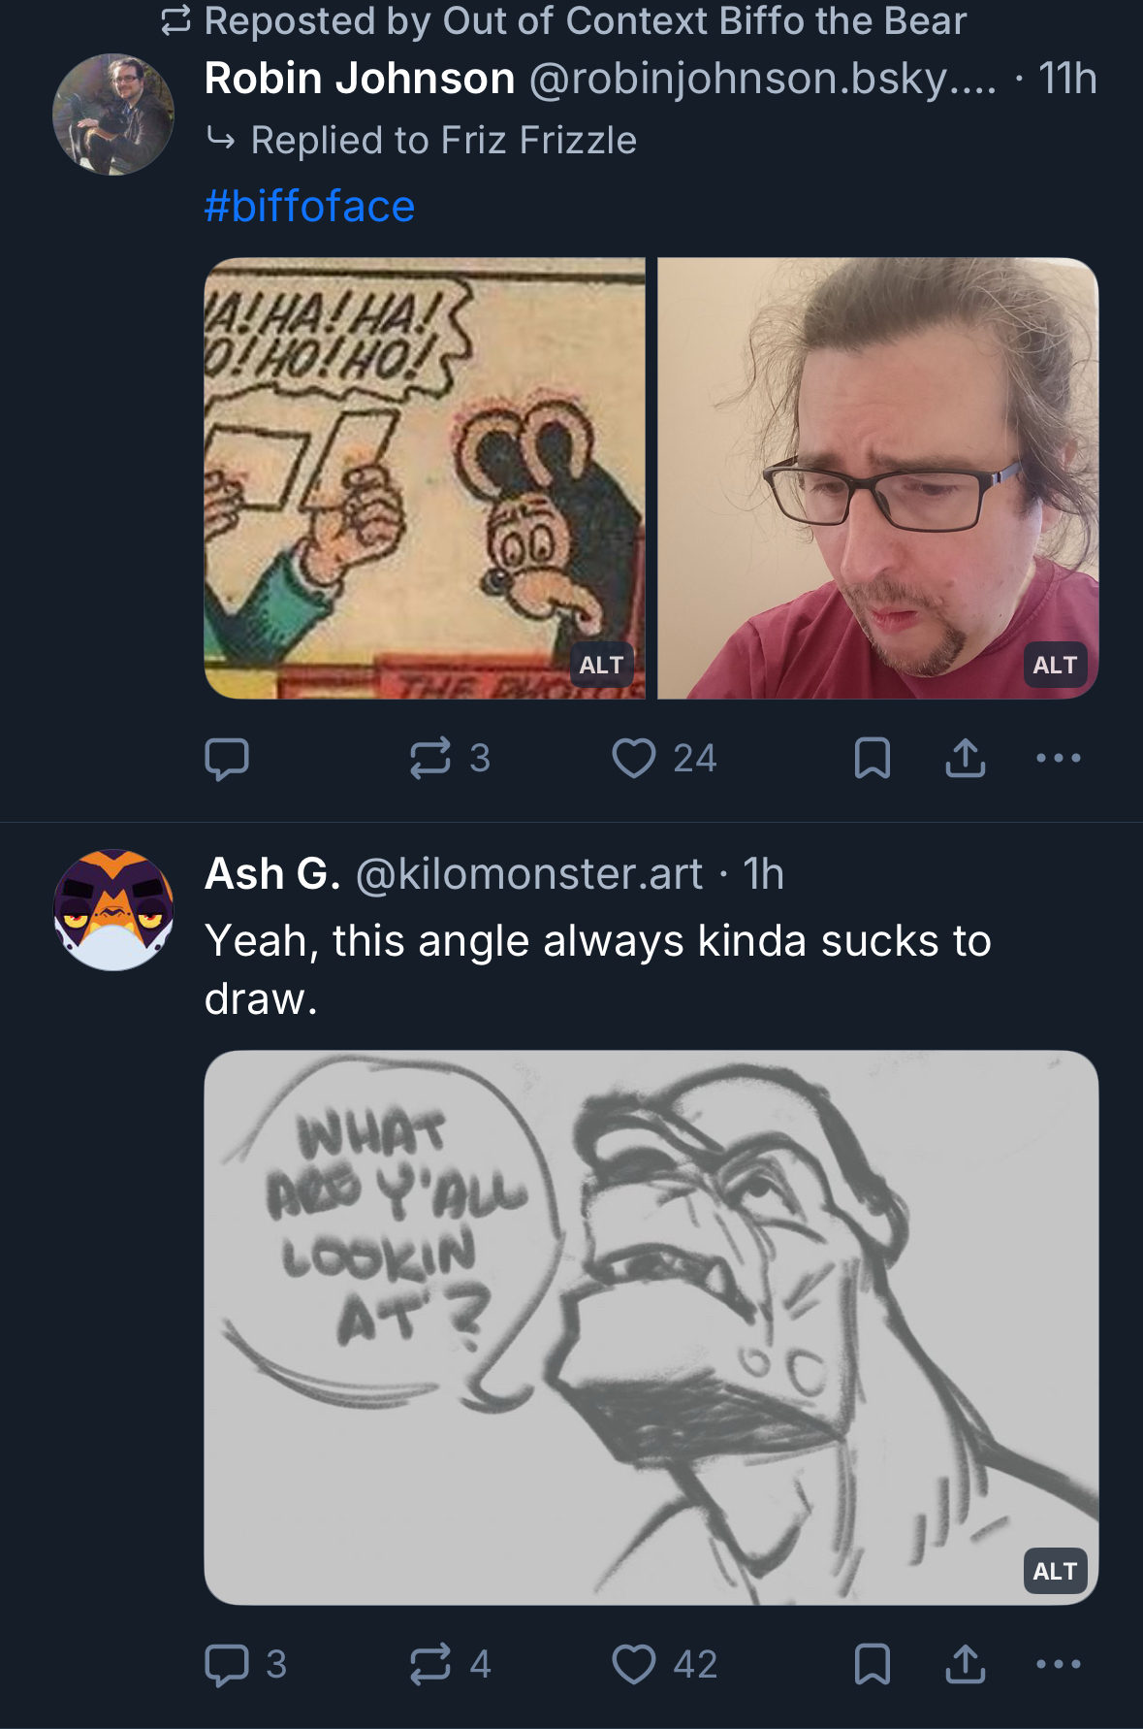Show ALT text on Ash G.'s sketch

1055,1572
